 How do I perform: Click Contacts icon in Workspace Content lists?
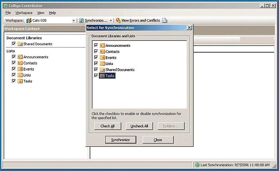click(20, 63)
